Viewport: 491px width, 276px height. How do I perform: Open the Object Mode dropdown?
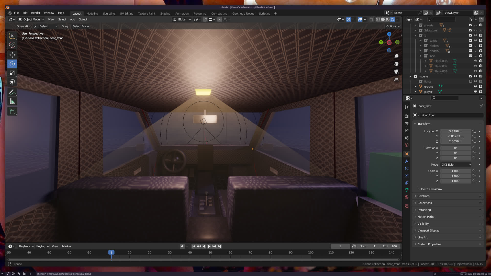point(31,19)
